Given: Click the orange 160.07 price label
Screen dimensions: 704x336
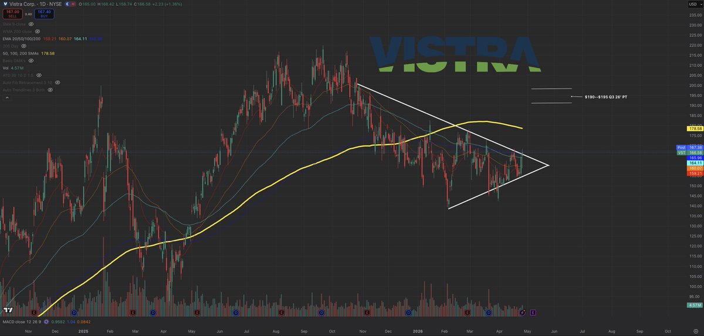Looking at the screenshot, I should (x=695, y=168).
